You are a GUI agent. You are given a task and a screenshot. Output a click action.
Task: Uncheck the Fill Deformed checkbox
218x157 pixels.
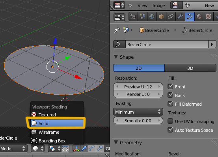click(170, 104)
